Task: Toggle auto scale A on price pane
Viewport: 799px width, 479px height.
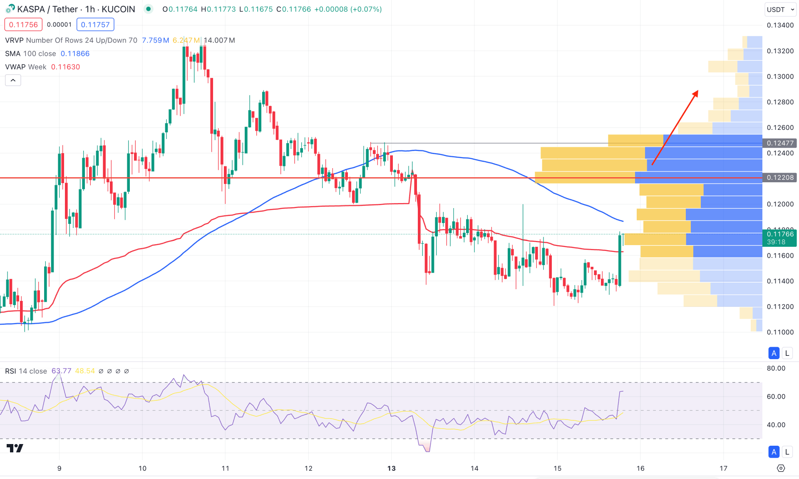Action: [x=774, y=353]
